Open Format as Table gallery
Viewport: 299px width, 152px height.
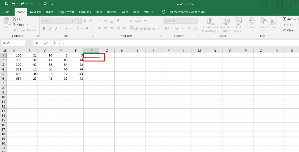click(226, 25)
